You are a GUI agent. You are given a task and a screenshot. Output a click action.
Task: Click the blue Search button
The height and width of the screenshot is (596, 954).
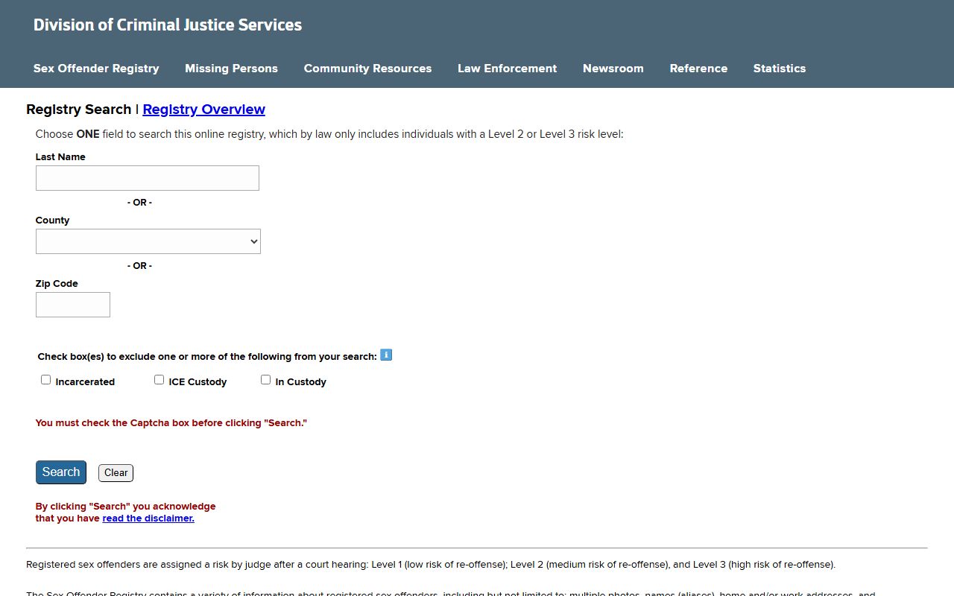[x=61, y=472]
